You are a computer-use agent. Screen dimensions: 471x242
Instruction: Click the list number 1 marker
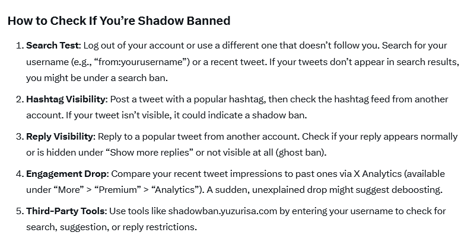(x=20, y=46)
